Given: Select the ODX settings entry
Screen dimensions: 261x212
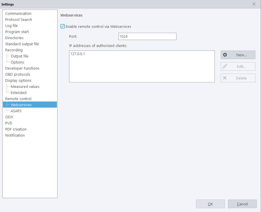Looking at the screenshot, I should [x=9, y=117].
